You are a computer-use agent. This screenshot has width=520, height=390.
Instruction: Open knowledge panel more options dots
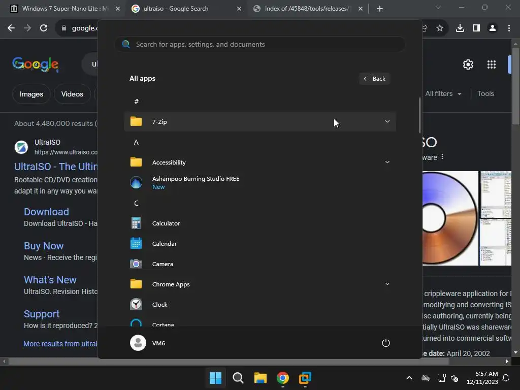[x=442, y=157]
